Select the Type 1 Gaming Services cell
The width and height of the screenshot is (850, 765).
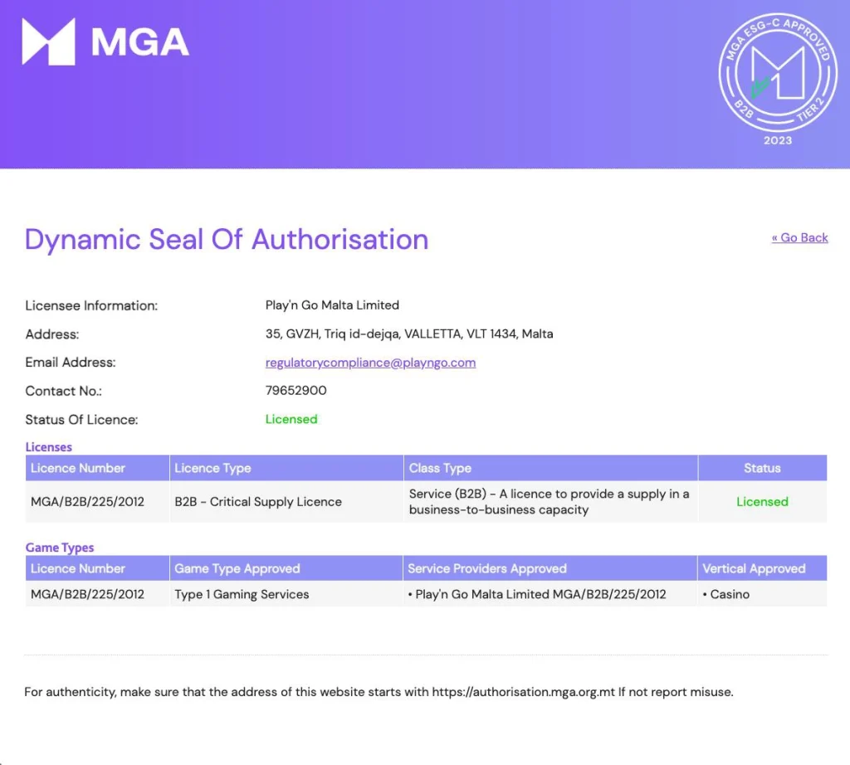coord(242,595)
